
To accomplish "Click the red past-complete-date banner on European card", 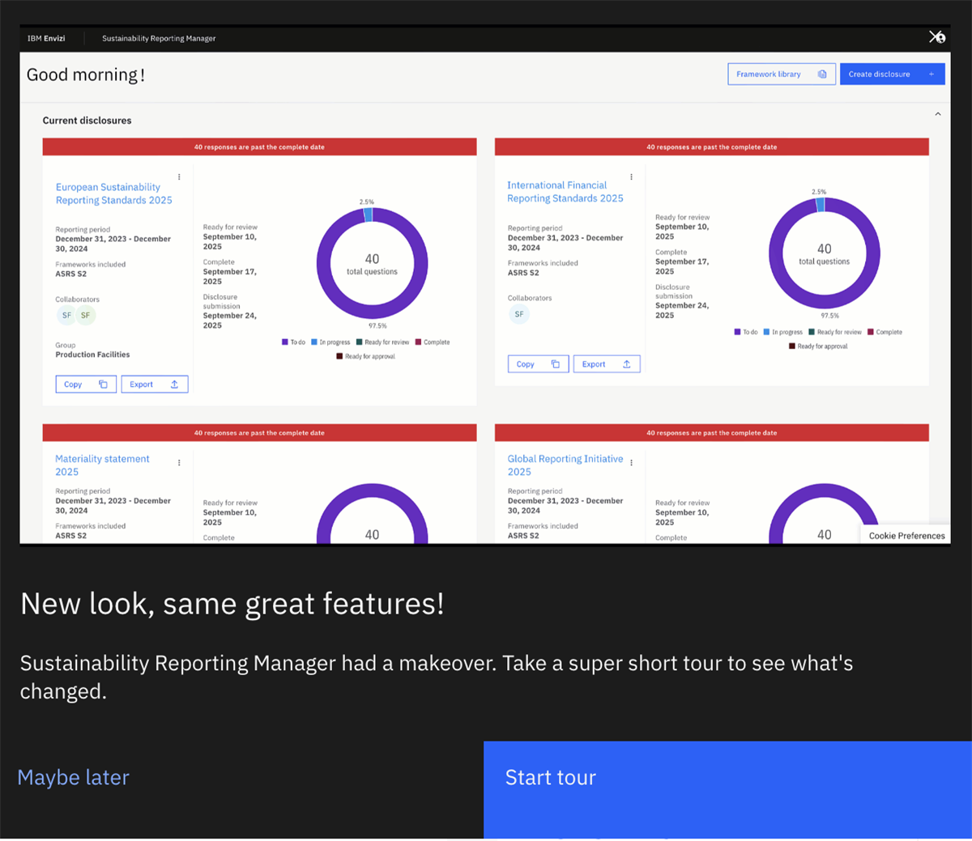I will (x=259, y=147).
